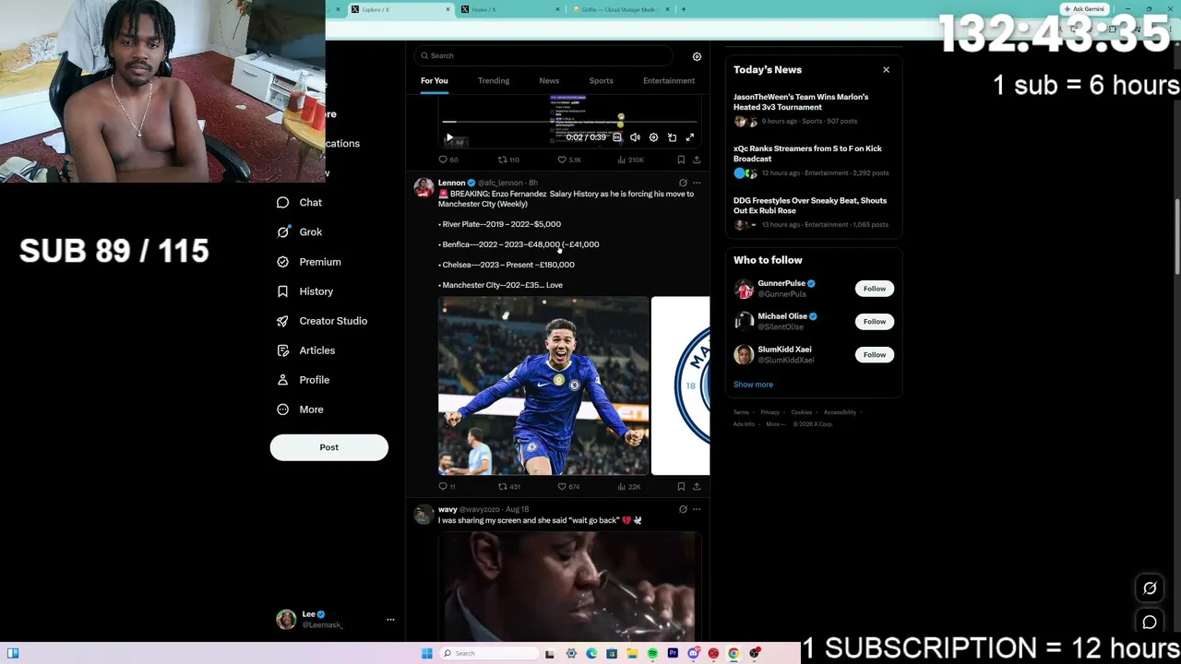Image resolution: width=1181 pixels, height=664 pixels.
Task: Close the Today's News panel
Action: [886, 70]
